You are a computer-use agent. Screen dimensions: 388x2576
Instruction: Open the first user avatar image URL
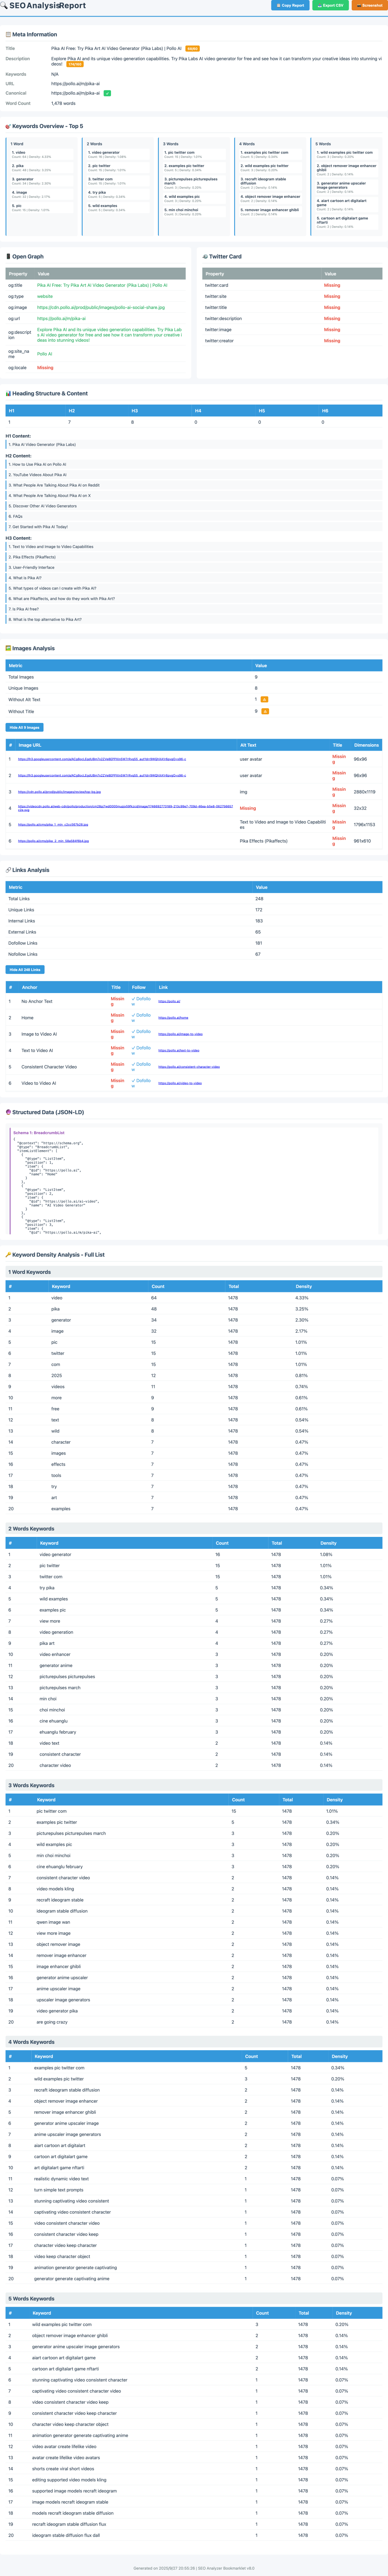point(102,759)
